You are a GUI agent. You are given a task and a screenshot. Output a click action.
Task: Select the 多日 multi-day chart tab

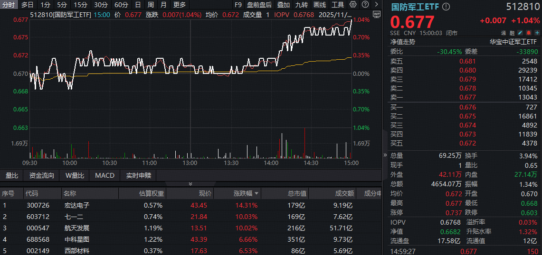coord(27,5)
